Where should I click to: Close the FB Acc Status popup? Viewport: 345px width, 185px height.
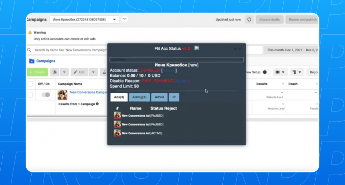tap(240, 49)
